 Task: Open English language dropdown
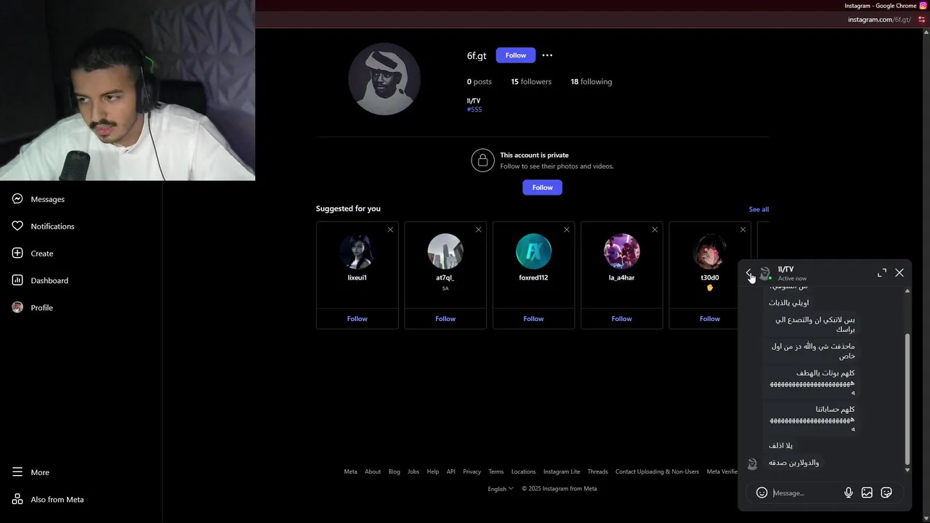pos(501,489)
